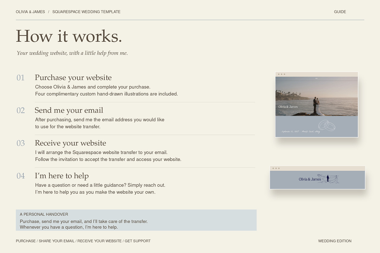Click the GUIDE label at top right
The image size is (380, 253).
click(x=340, y=12)
